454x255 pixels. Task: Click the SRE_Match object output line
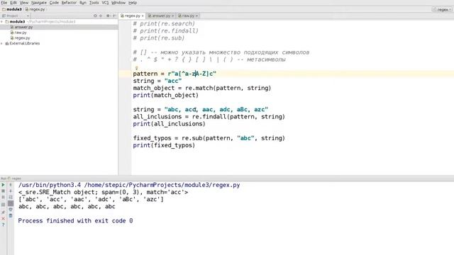pyautogui.click(x=103, y=192)
